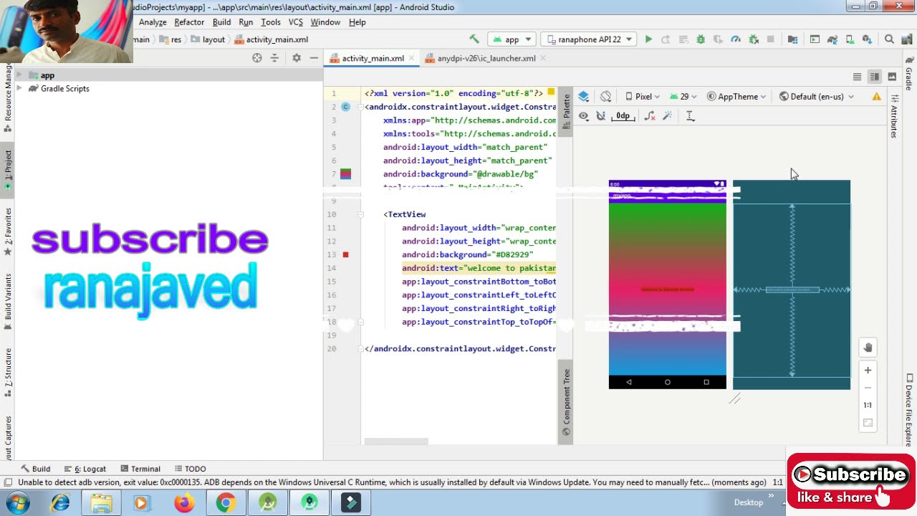Open the VCS menu

[x=295, y=22]
